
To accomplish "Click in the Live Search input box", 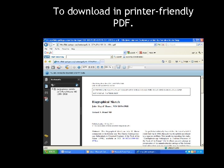I will pyautogui.click(x=181, y=45).
